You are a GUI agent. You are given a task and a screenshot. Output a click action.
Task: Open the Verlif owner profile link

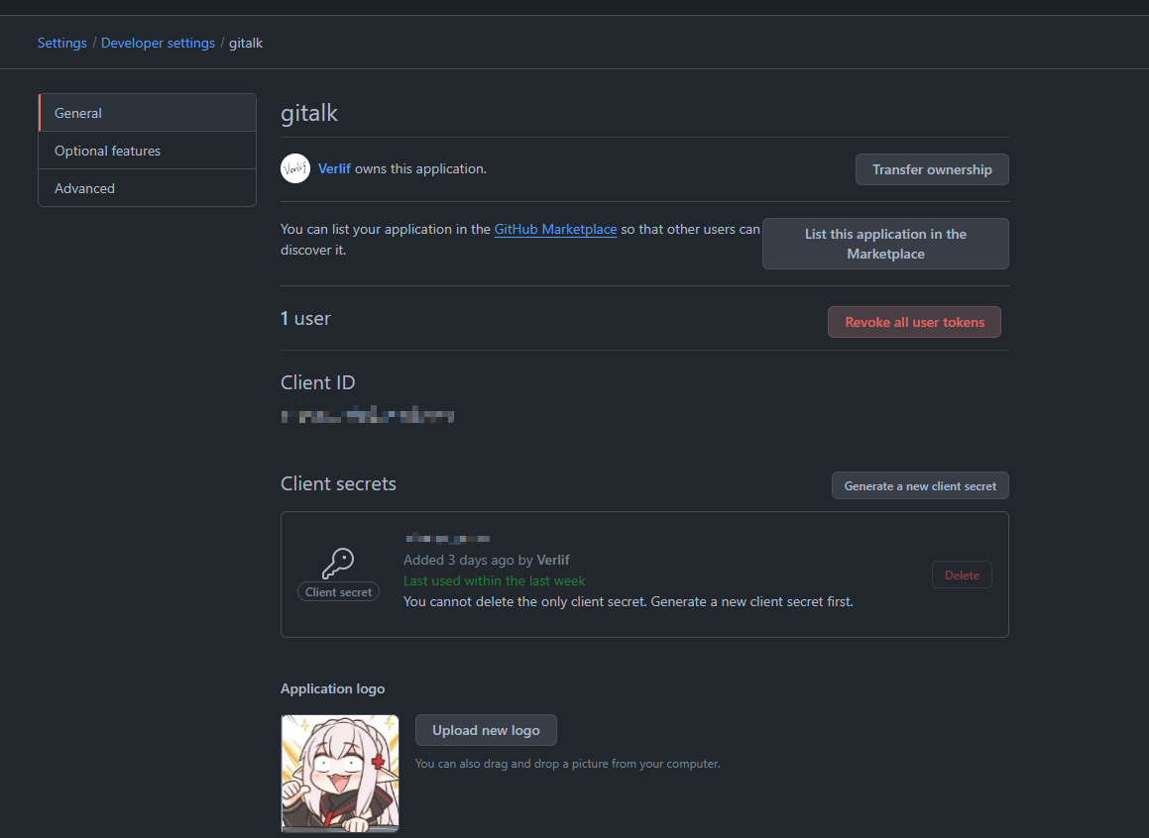tap(334, 168)
